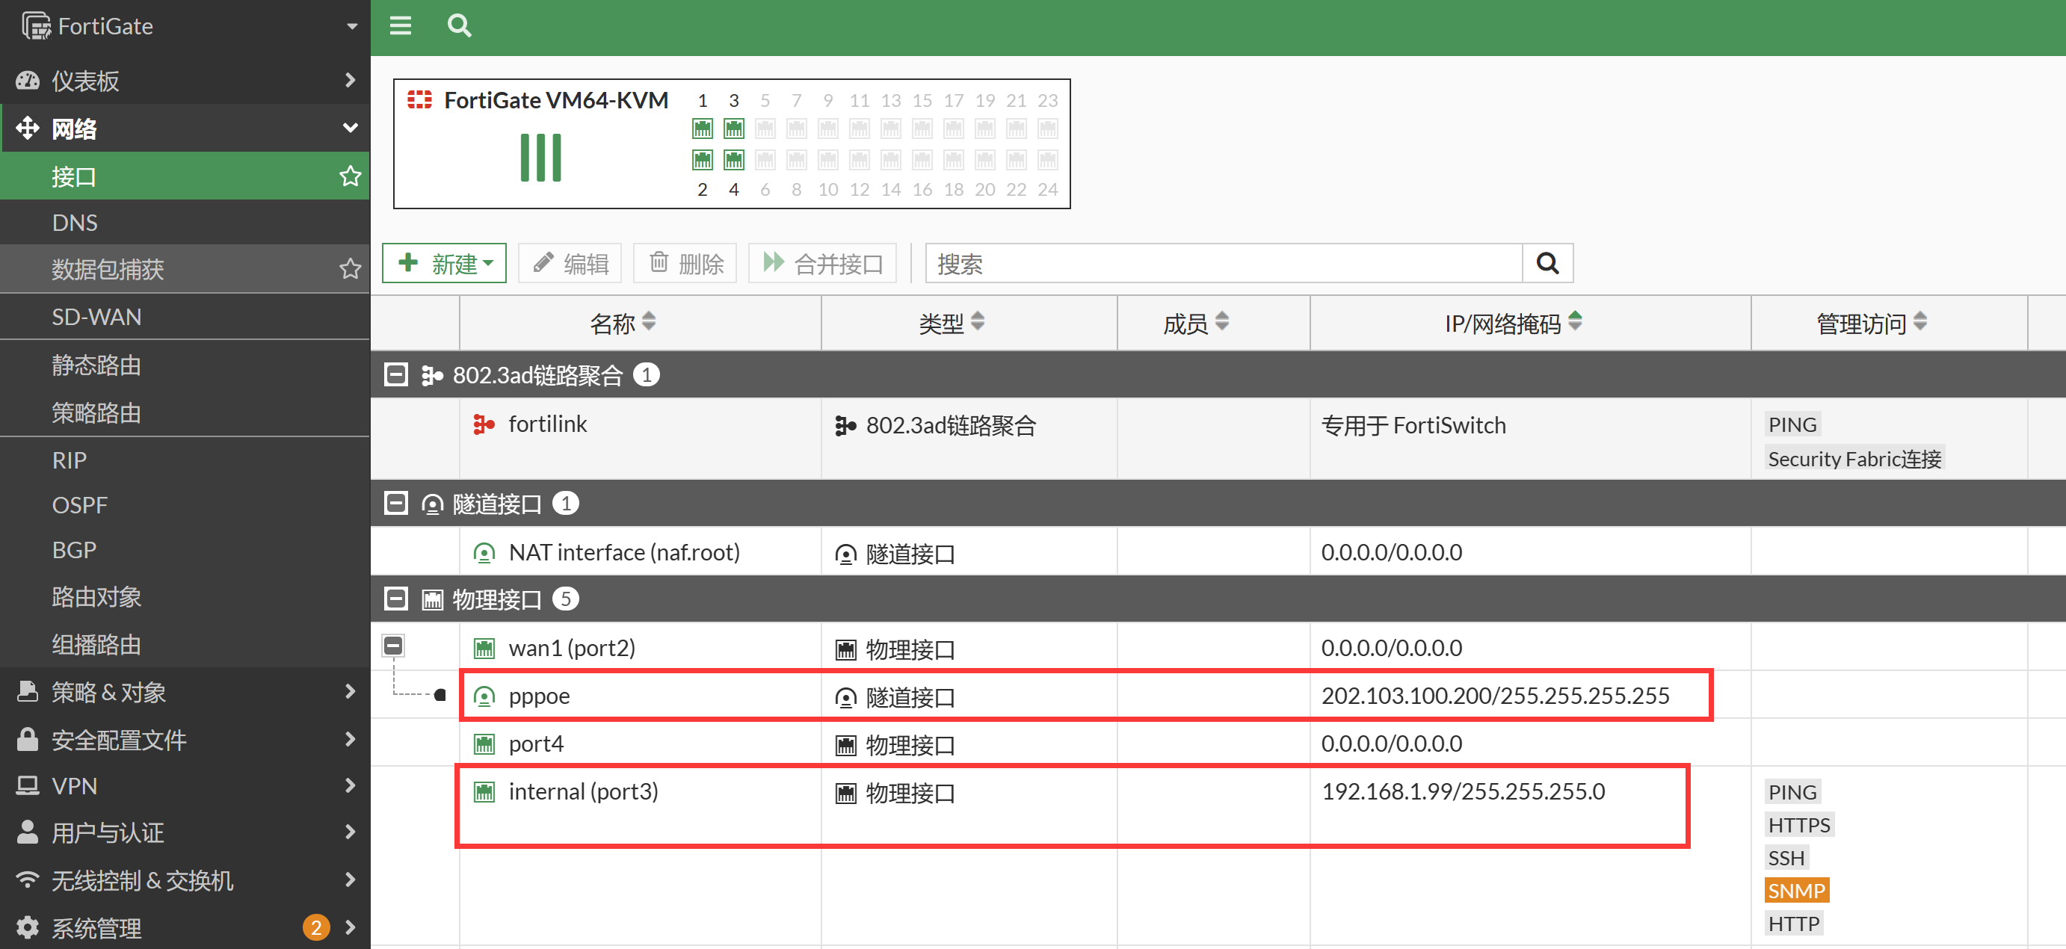Open the 新建 dropdown button
This screenshot has width=2066, height=949.
(444, 263)
